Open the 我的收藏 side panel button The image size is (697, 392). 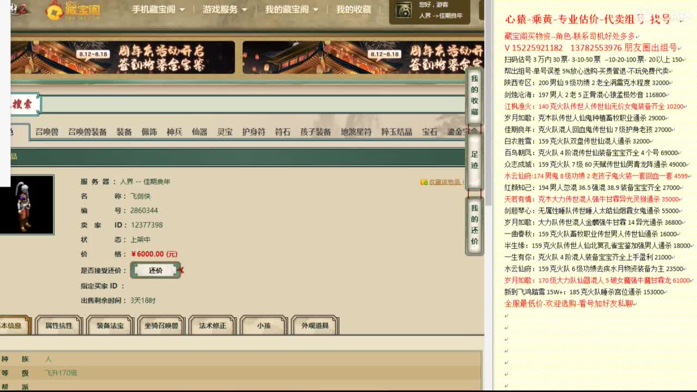[x=474, y=96]
